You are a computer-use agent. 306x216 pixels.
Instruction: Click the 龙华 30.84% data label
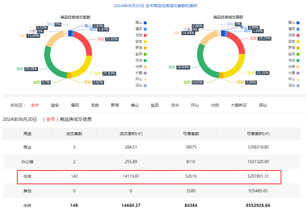[x=184, y=67]
